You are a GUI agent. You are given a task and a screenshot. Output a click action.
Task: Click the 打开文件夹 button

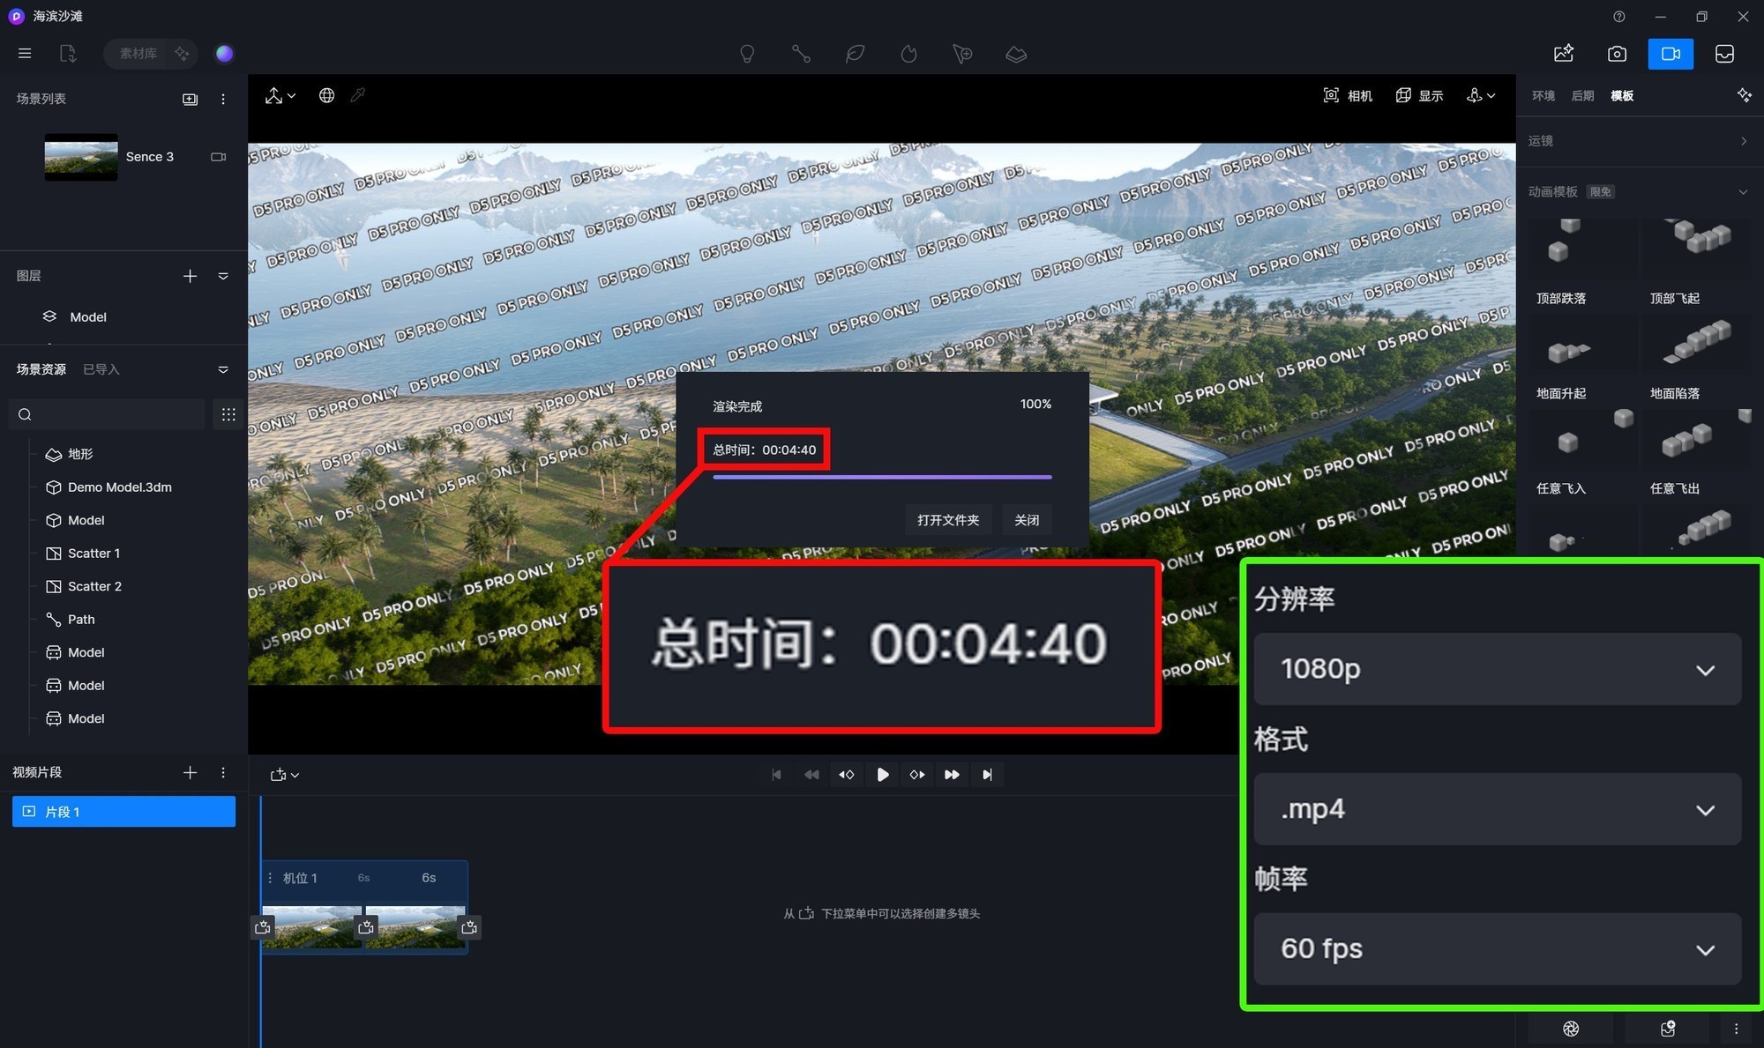tap(947, 519)
